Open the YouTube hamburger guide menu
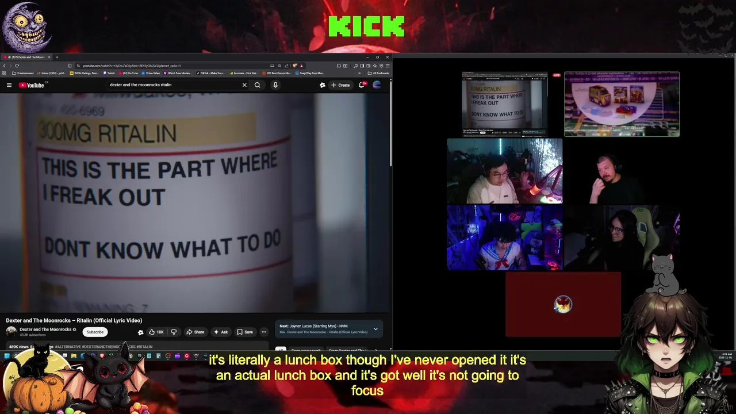Viewport: 736px width, 414px height. coord(9,85)
